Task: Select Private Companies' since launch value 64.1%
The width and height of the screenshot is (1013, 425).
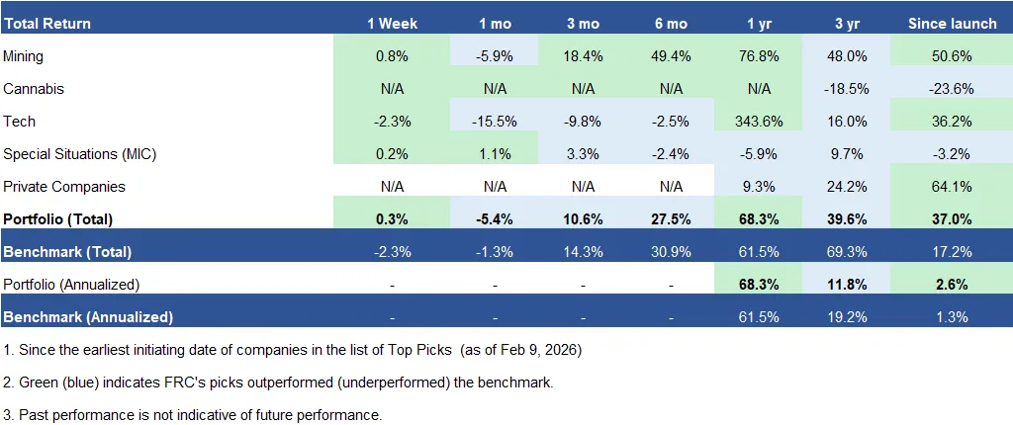Action: pyautogui.click(x=950, y=186)
